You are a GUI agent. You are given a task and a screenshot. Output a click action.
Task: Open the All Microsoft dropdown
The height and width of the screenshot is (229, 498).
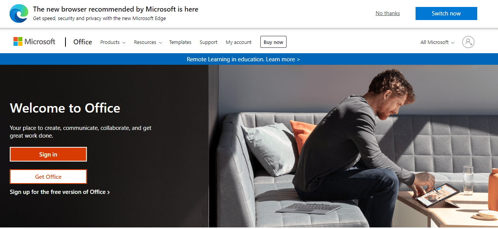[438, 42]
